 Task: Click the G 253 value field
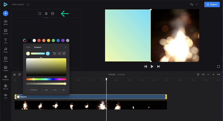tap(54, 90)
